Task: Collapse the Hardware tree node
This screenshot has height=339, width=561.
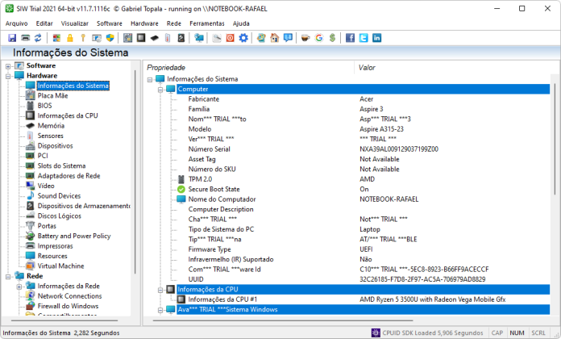Action: tap(8, 76)
